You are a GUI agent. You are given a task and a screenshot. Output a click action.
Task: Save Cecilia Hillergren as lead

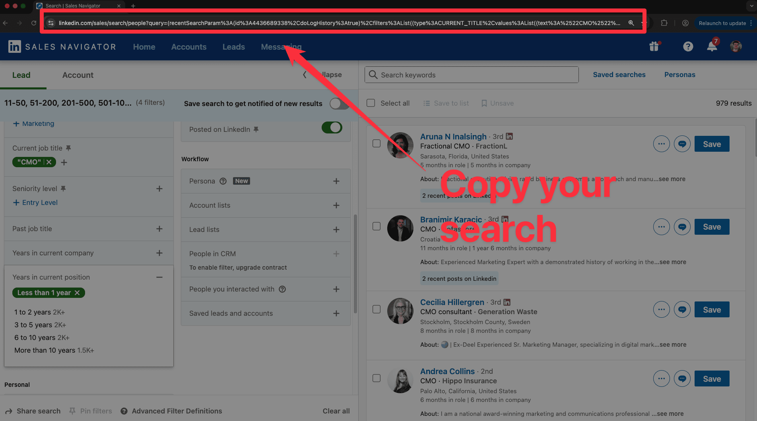(712, 309)
